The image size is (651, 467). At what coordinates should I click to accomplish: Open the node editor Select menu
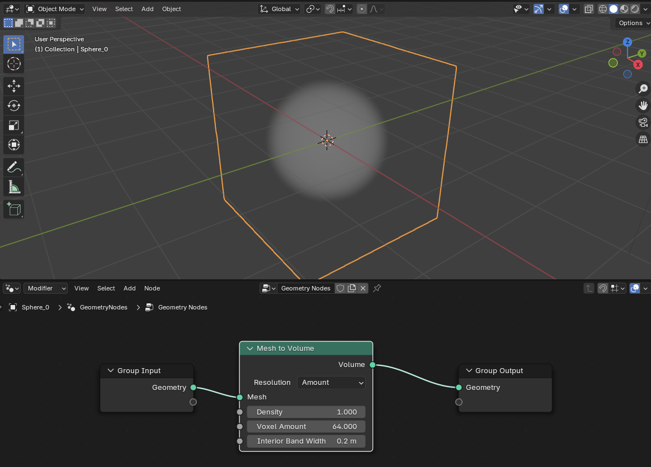(106, 288)
